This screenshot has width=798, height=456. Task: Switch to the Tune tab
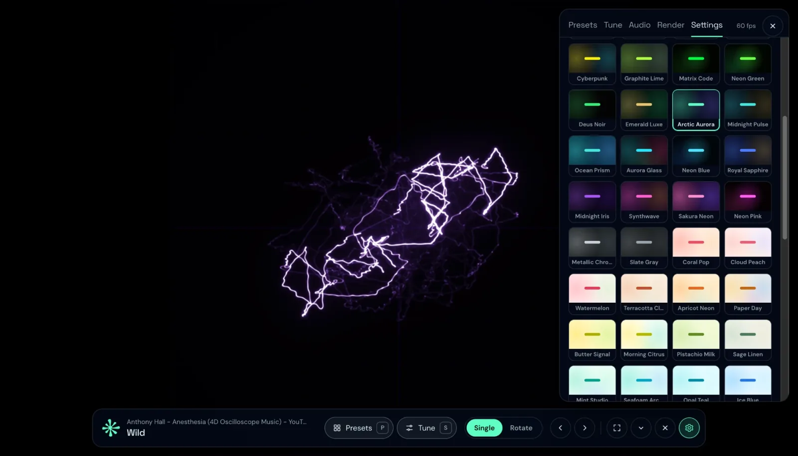click(x=613, y=25)
